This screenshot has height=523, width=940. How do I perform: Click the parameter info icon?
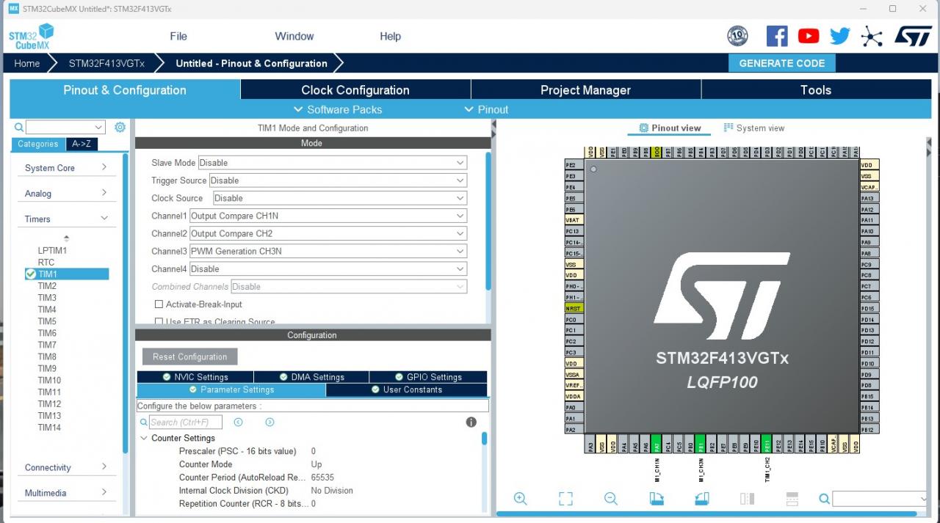(471, 422)
